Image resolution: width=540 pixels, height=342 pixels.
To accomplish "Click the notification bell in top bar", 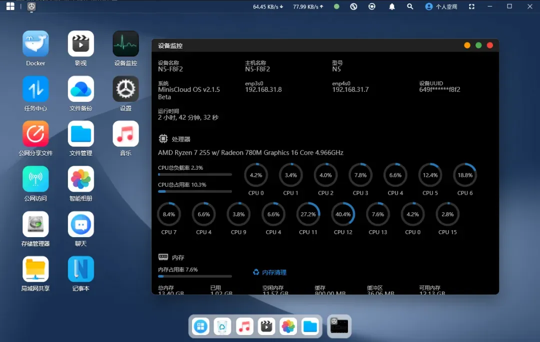I will pos(392,7).
